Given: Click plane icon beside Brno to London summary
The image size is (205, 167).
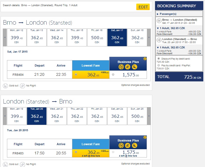Looking at the screenshot, I should click(x=159, y=21).
